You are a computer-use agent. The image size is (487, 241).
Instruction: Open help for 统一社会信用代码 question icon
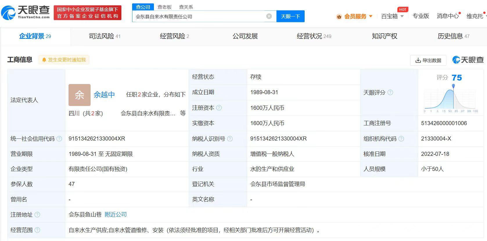tap(59, 139)
